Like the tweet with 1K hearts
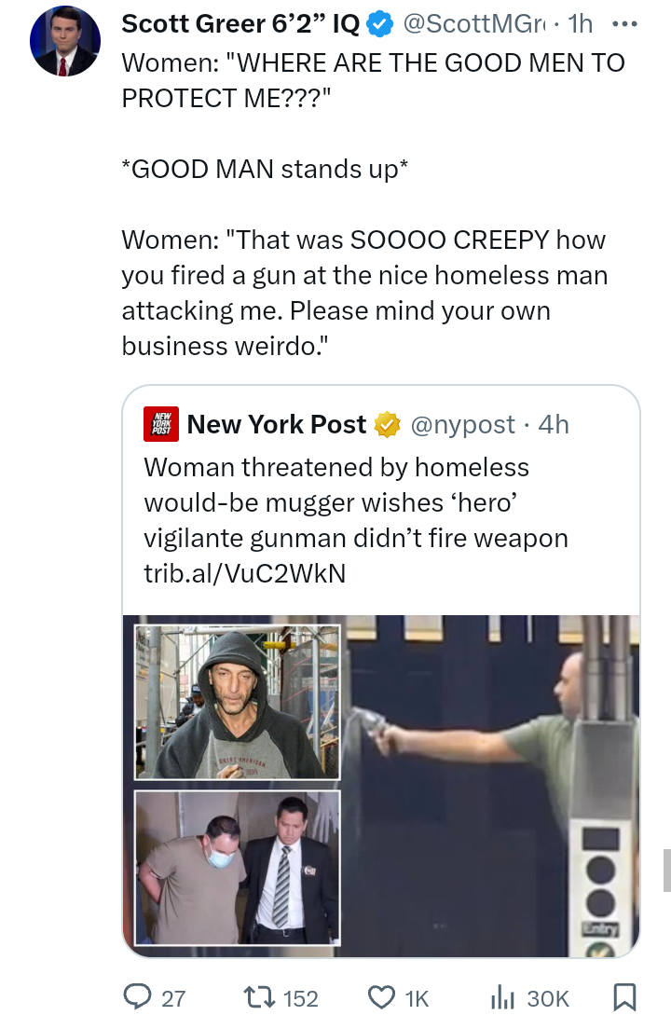 tap(382, 998)
